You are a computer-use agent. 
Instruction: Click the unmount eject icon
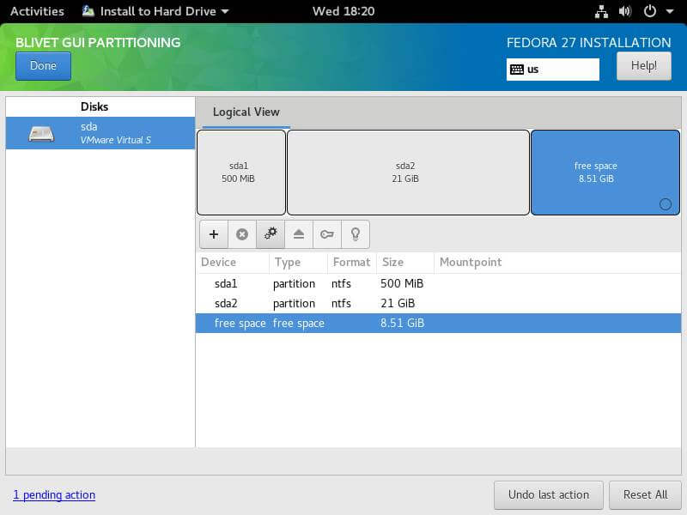(298, 233)
